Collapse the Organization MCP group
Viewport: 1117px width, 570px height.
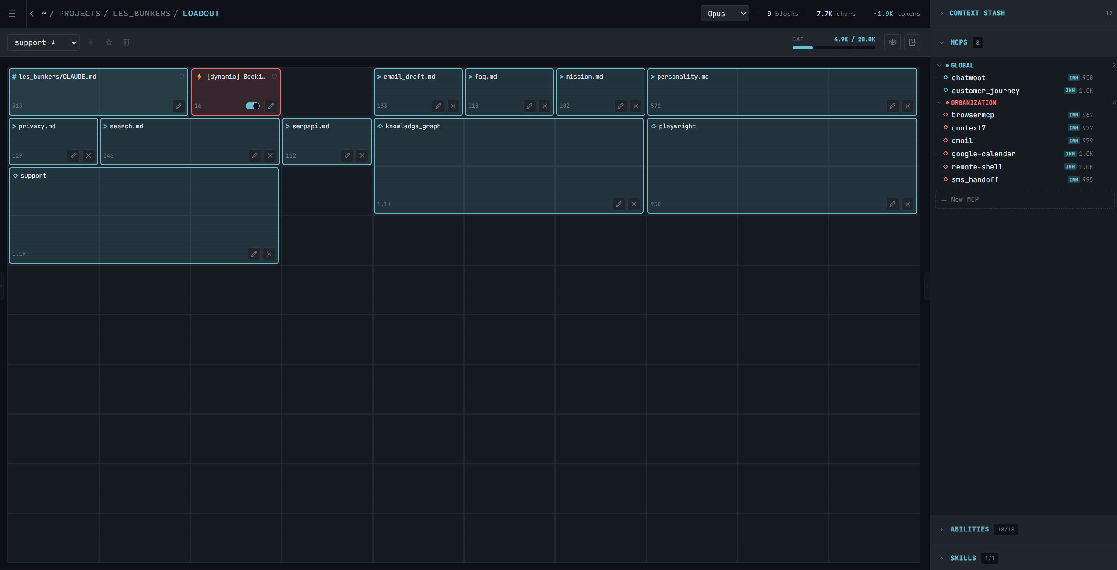939,102
